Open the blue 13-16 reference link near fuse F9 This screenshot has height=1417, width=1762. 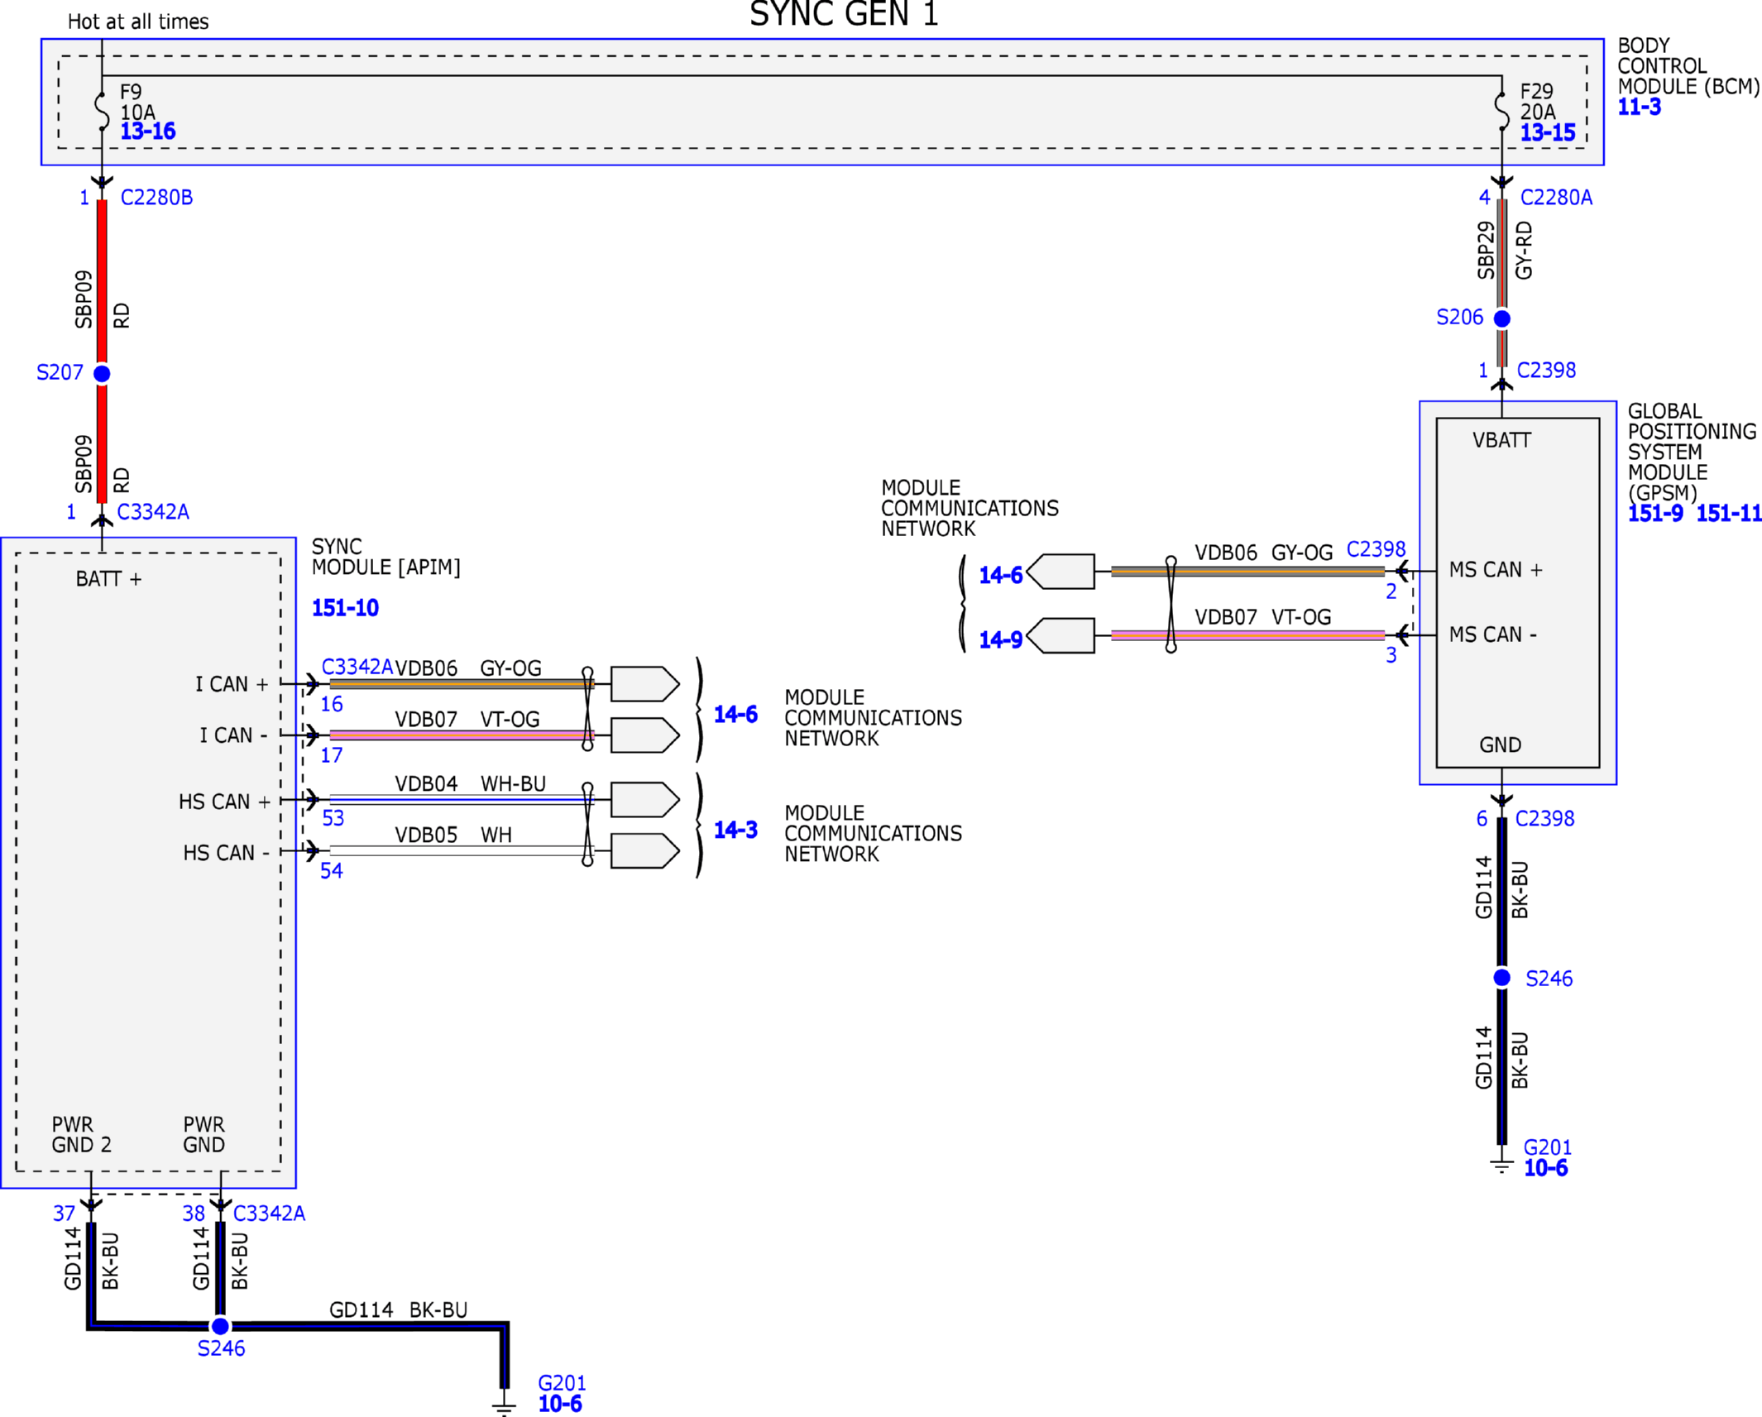[147, 131]
